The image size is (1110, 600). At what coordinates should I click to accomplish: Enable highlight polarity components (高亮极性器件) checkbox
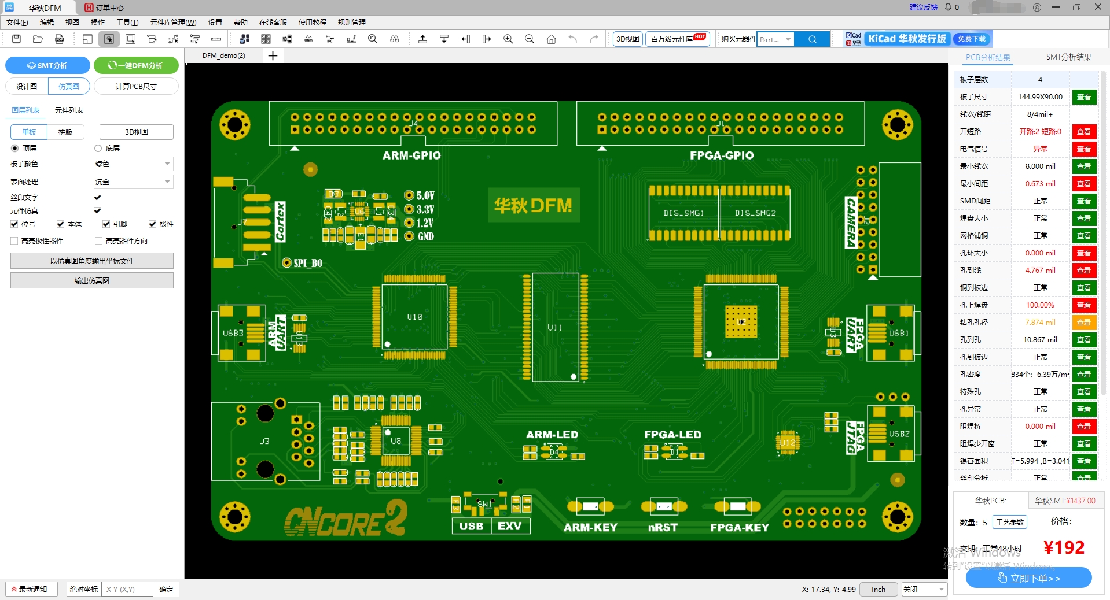click(x=14, y=240)
